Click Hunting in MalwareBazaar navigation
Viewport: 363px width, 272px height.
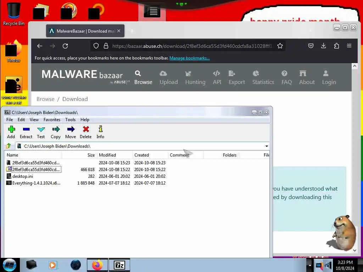click(195, 78)
